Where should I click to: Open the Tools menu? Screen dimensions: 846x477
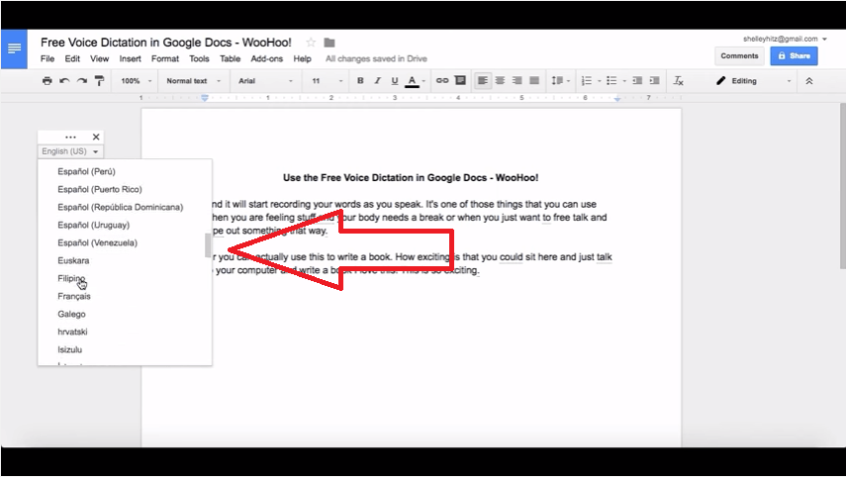(x=199, y=59)
